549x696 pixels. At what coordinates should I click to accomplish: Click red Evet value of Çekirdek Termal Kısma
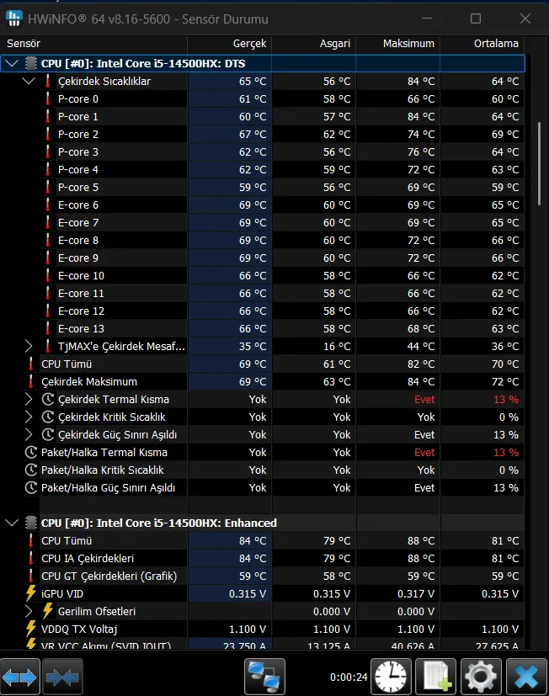click(x=424, y=400)
